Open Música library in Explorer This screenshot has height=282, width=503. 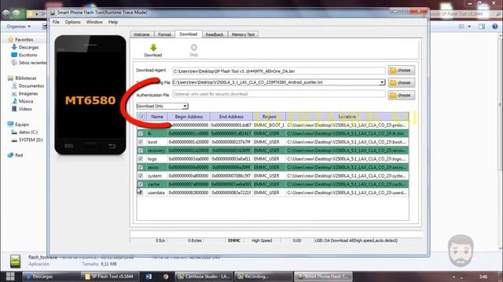(x=26, y=101)
